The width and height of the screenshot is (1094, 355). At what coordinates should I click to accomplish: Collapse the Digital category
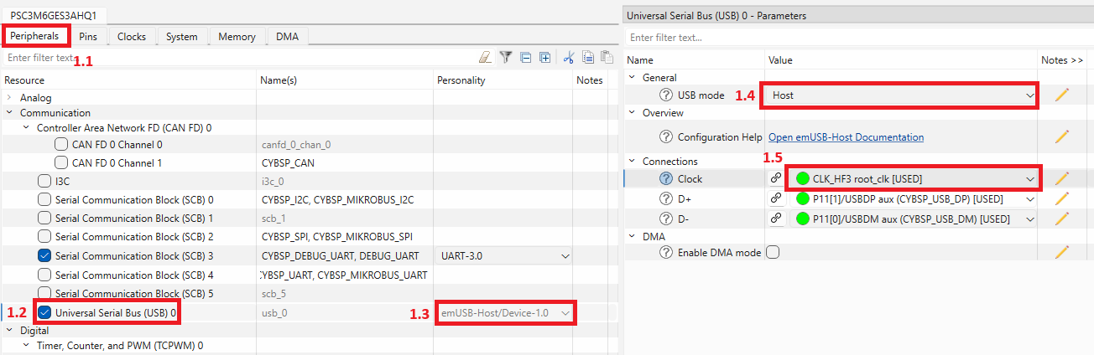click(8, 330)
